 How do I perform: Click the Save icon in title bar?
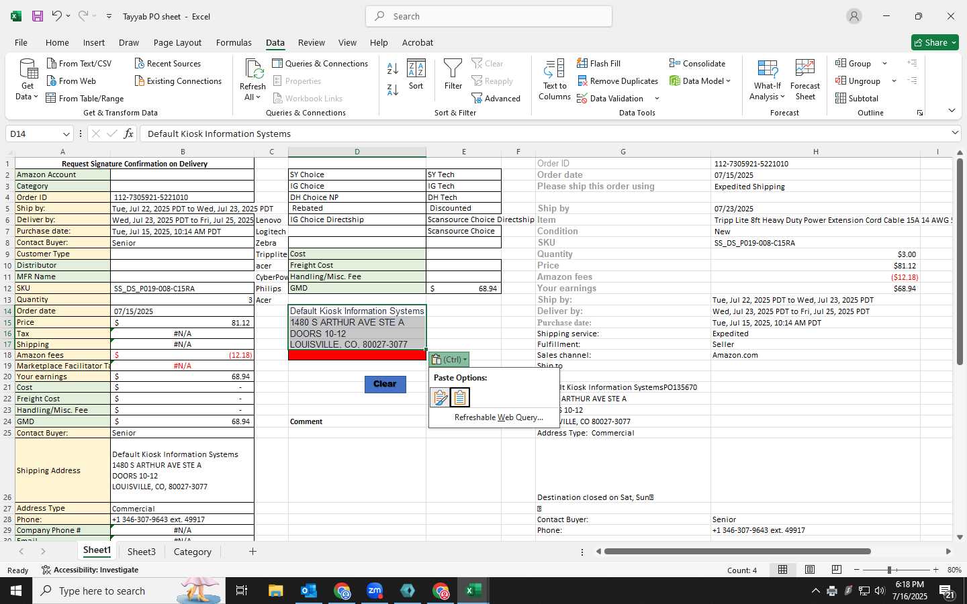coord(38,16)
